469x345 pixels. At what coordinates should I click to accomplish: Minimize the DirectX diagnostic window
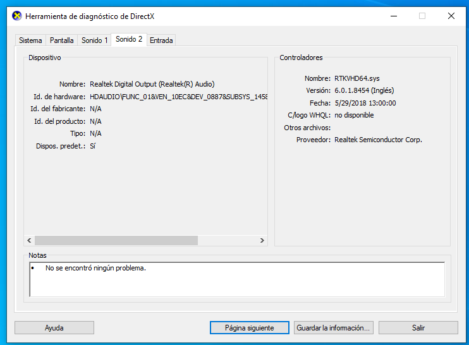[394, 16]
